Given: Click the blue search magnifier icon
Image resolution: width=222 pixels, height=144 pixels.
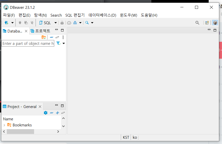Looking at the screenshot, I should (87, 23).
